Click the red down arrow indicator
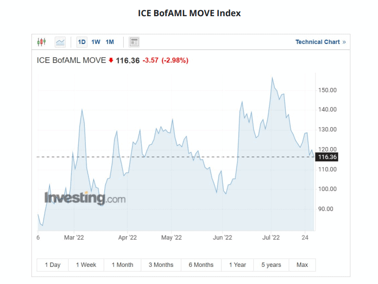Viewport: 378px width, 284px height. (x=111, y=60)
